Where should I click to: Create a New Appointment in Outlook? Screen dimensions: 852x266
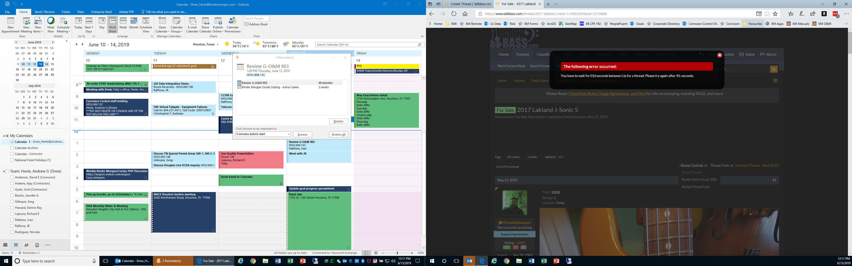pos(11,25)
